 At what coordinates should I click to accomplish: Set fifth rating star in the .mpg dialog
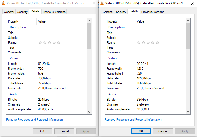click(x=59, y=43)
